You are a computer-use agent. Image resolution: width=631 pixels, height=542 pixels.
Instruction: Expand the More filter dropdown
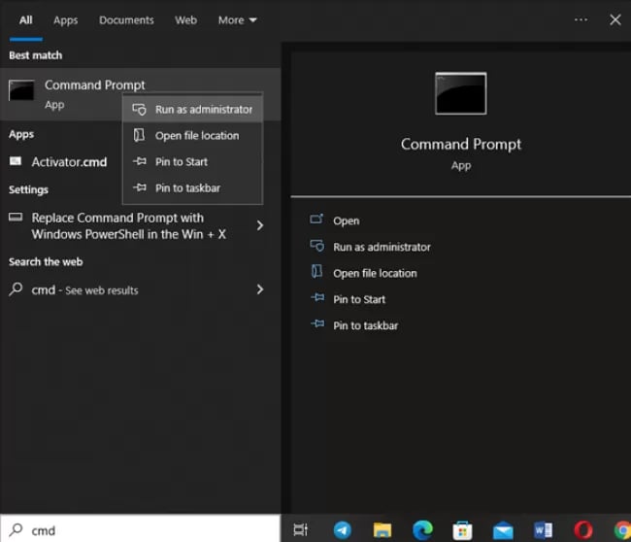238,20
